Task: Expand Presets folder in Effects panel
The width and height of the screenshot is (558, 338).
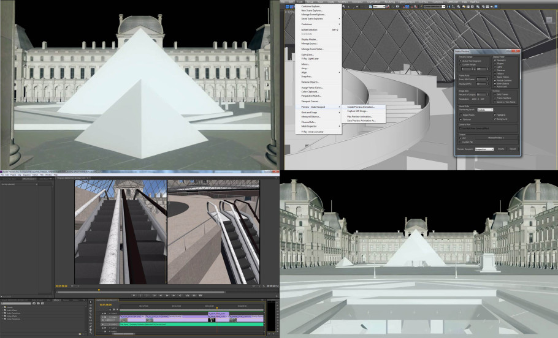Action: pos(3,307)
